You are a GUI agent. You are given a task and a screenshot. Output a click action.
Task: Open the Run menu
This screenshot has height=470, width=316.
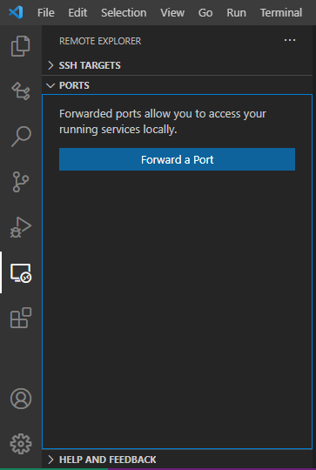[236, 12]
